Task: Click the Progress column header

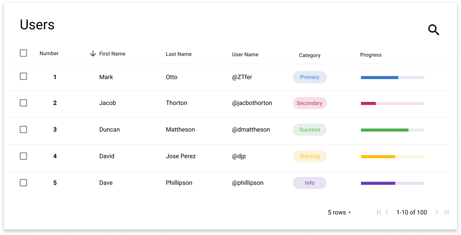Action: pos(371,55)
